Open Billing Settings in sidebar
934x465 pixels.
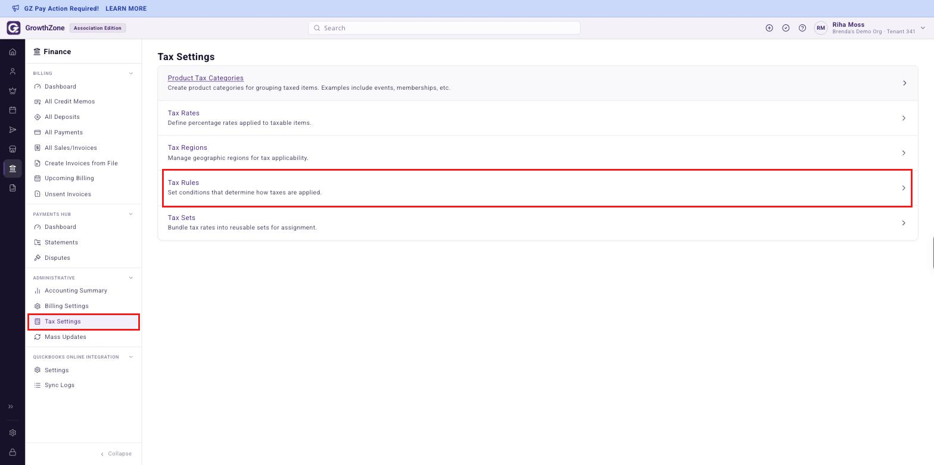click(x=67, y=306)
